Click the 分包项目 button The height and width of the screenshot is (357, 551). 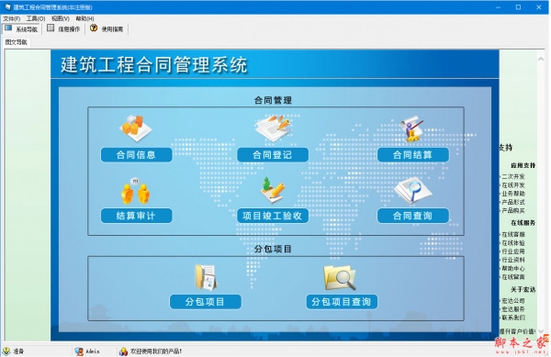point(205,302)
